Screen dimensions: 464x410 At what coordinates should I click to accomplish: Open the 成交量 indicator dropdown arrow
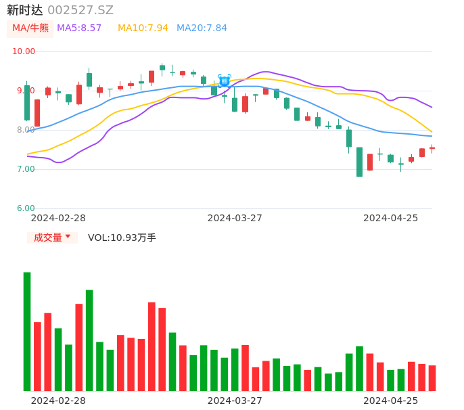(68, 237)
